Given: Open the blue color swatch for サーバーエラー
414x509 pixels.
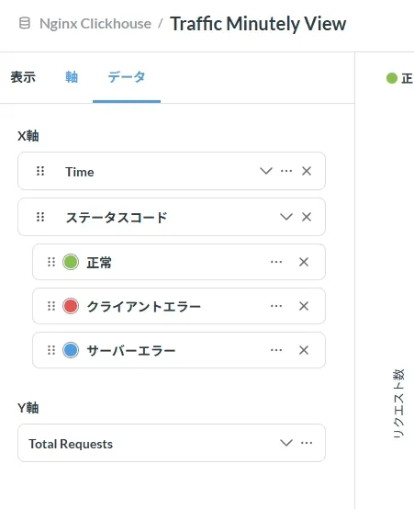Looking at the screenshot, I should [x=71, y=350].
